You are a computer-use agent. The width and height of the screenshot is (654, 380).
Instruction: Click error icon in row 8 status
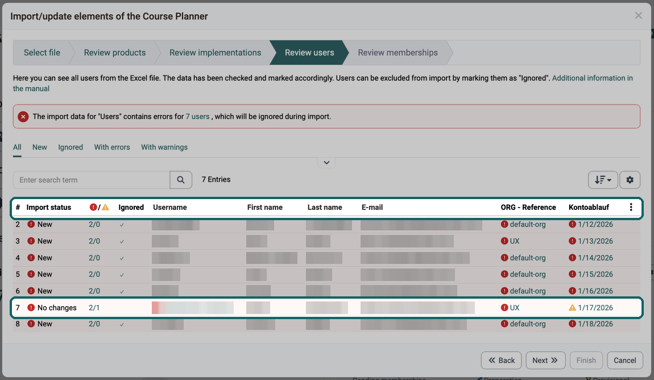(x=31, y=324)
